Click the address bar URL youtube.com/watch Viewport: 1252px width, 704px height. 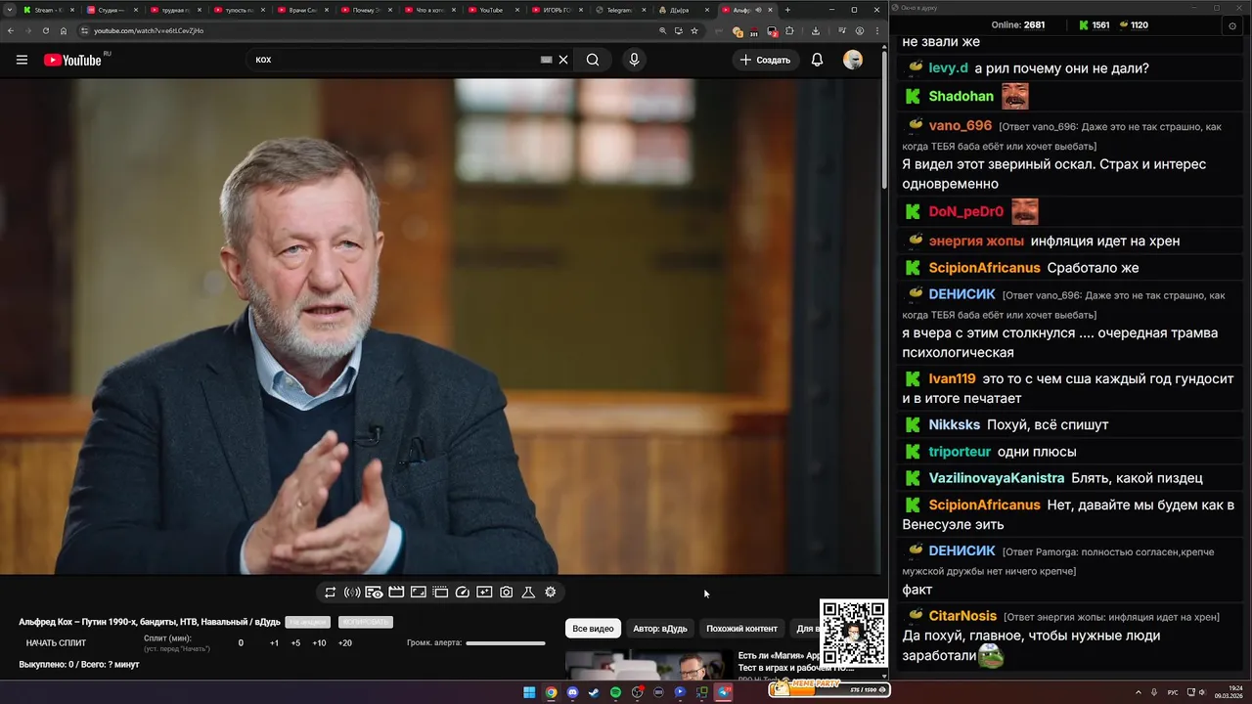point(149,30)
